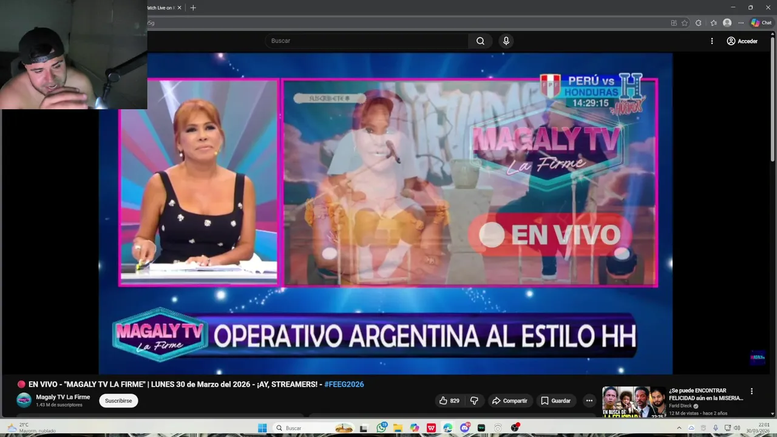Click the Compartir share button
Image resolution: width=777 pixels, height=437 pixels.
510,401
